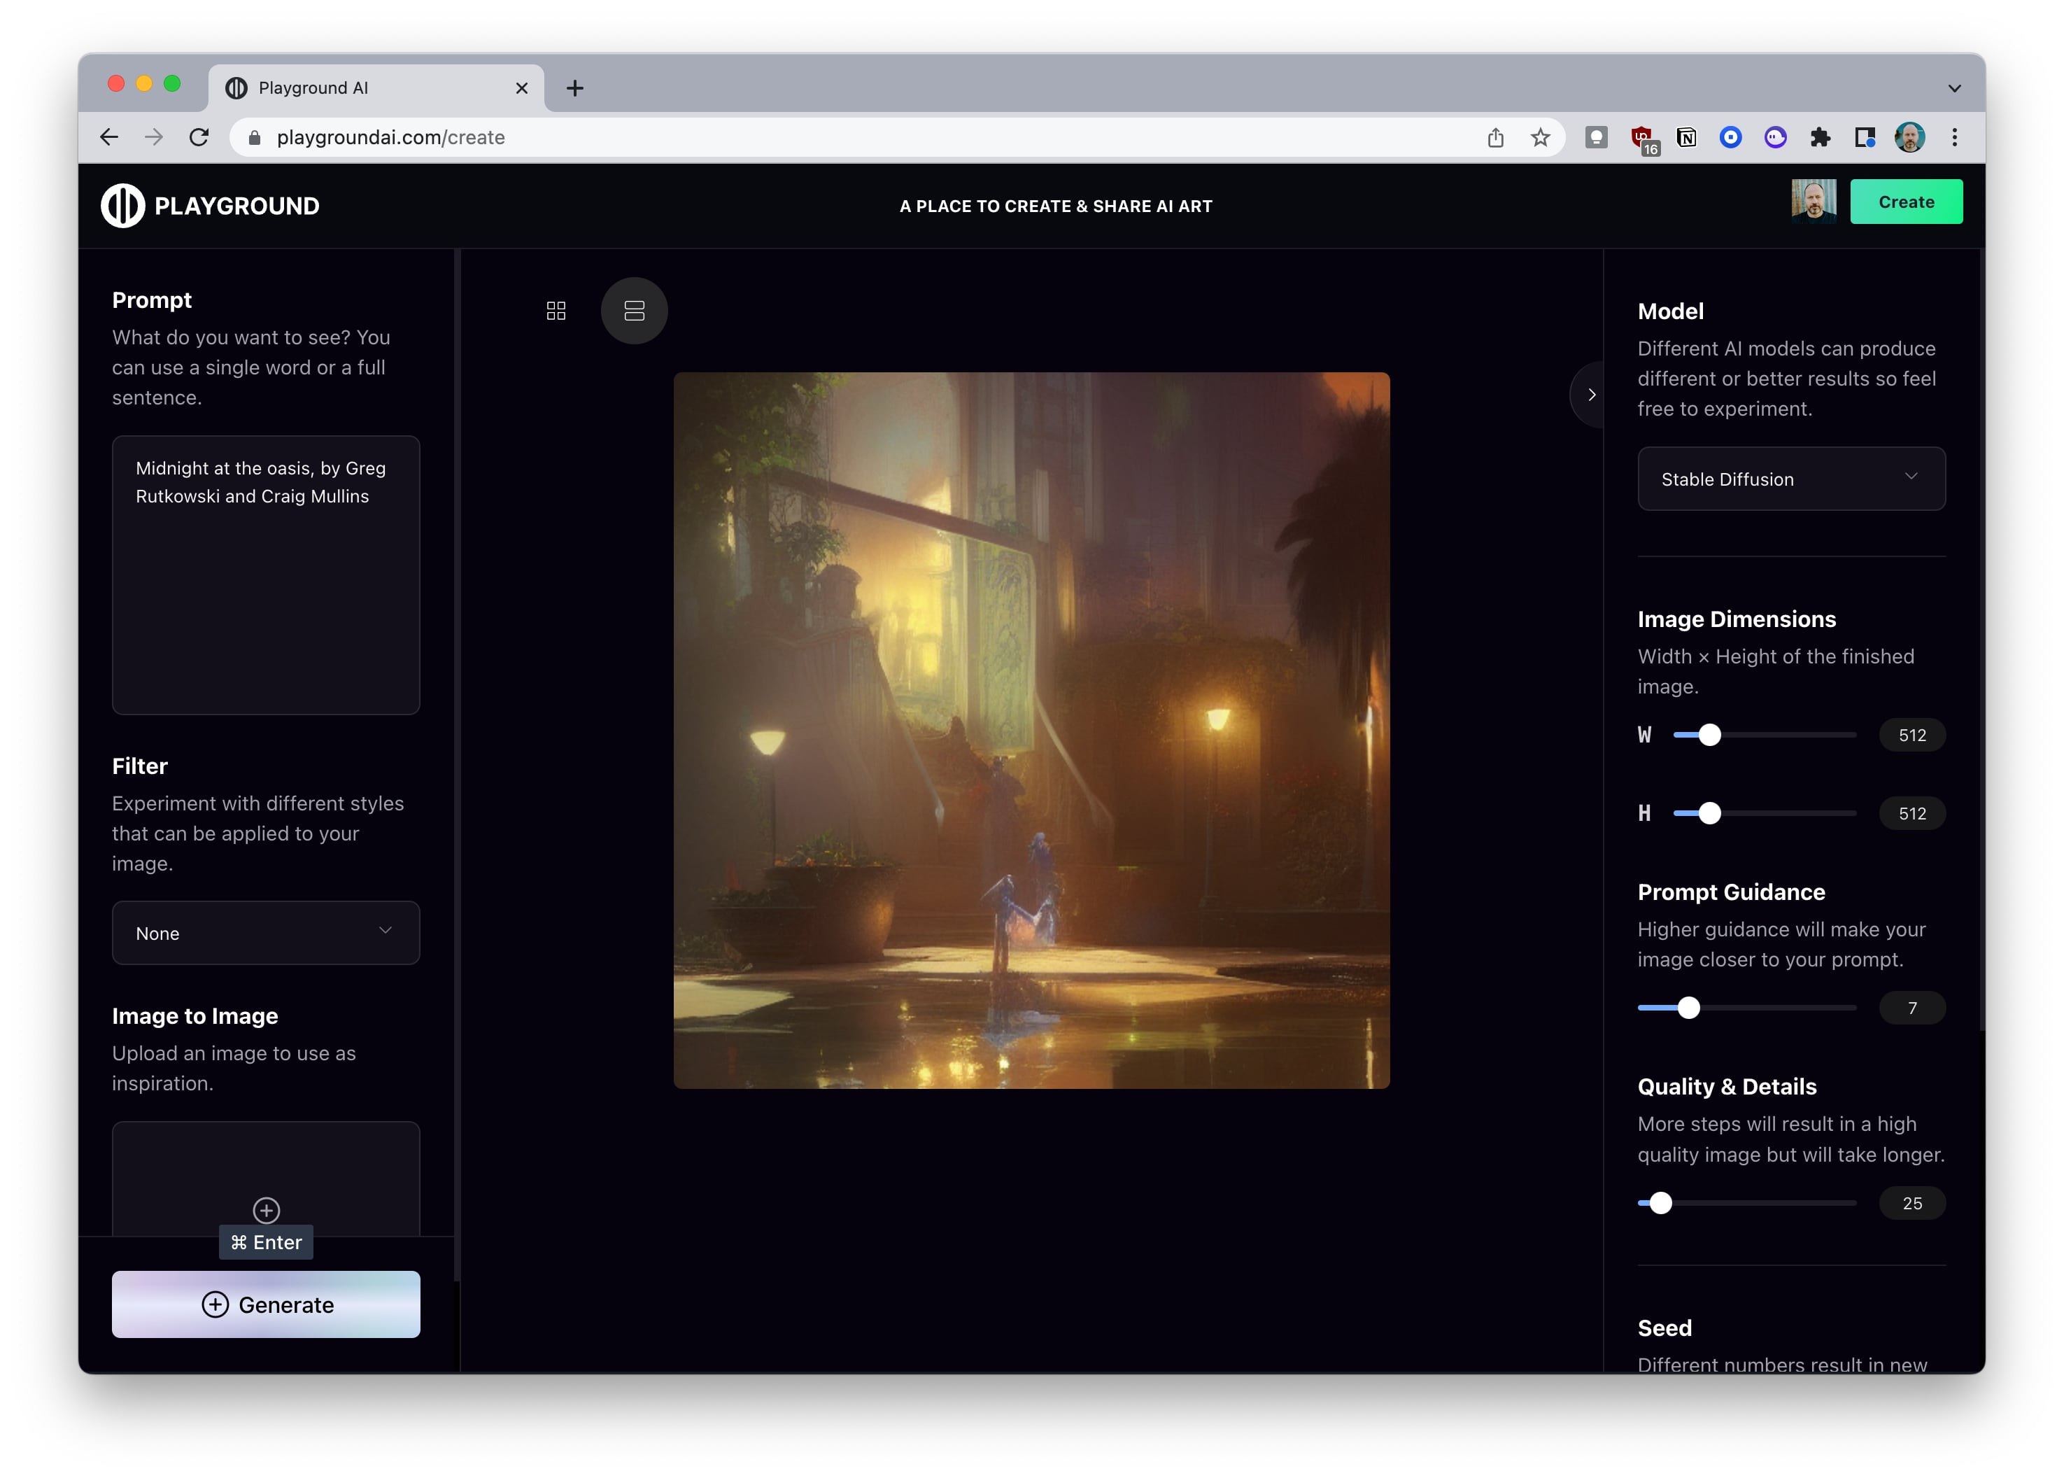Reload the page with the refresh icon
Image resolution: width=2064 pixels, height=1478 pixels.
pos(198,137)
